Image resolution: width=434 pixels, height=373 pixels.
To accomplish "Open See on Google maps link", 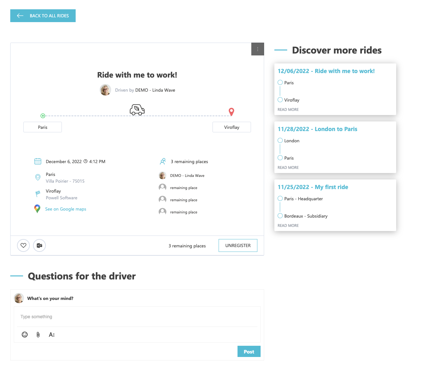I will tap(65, 209).
